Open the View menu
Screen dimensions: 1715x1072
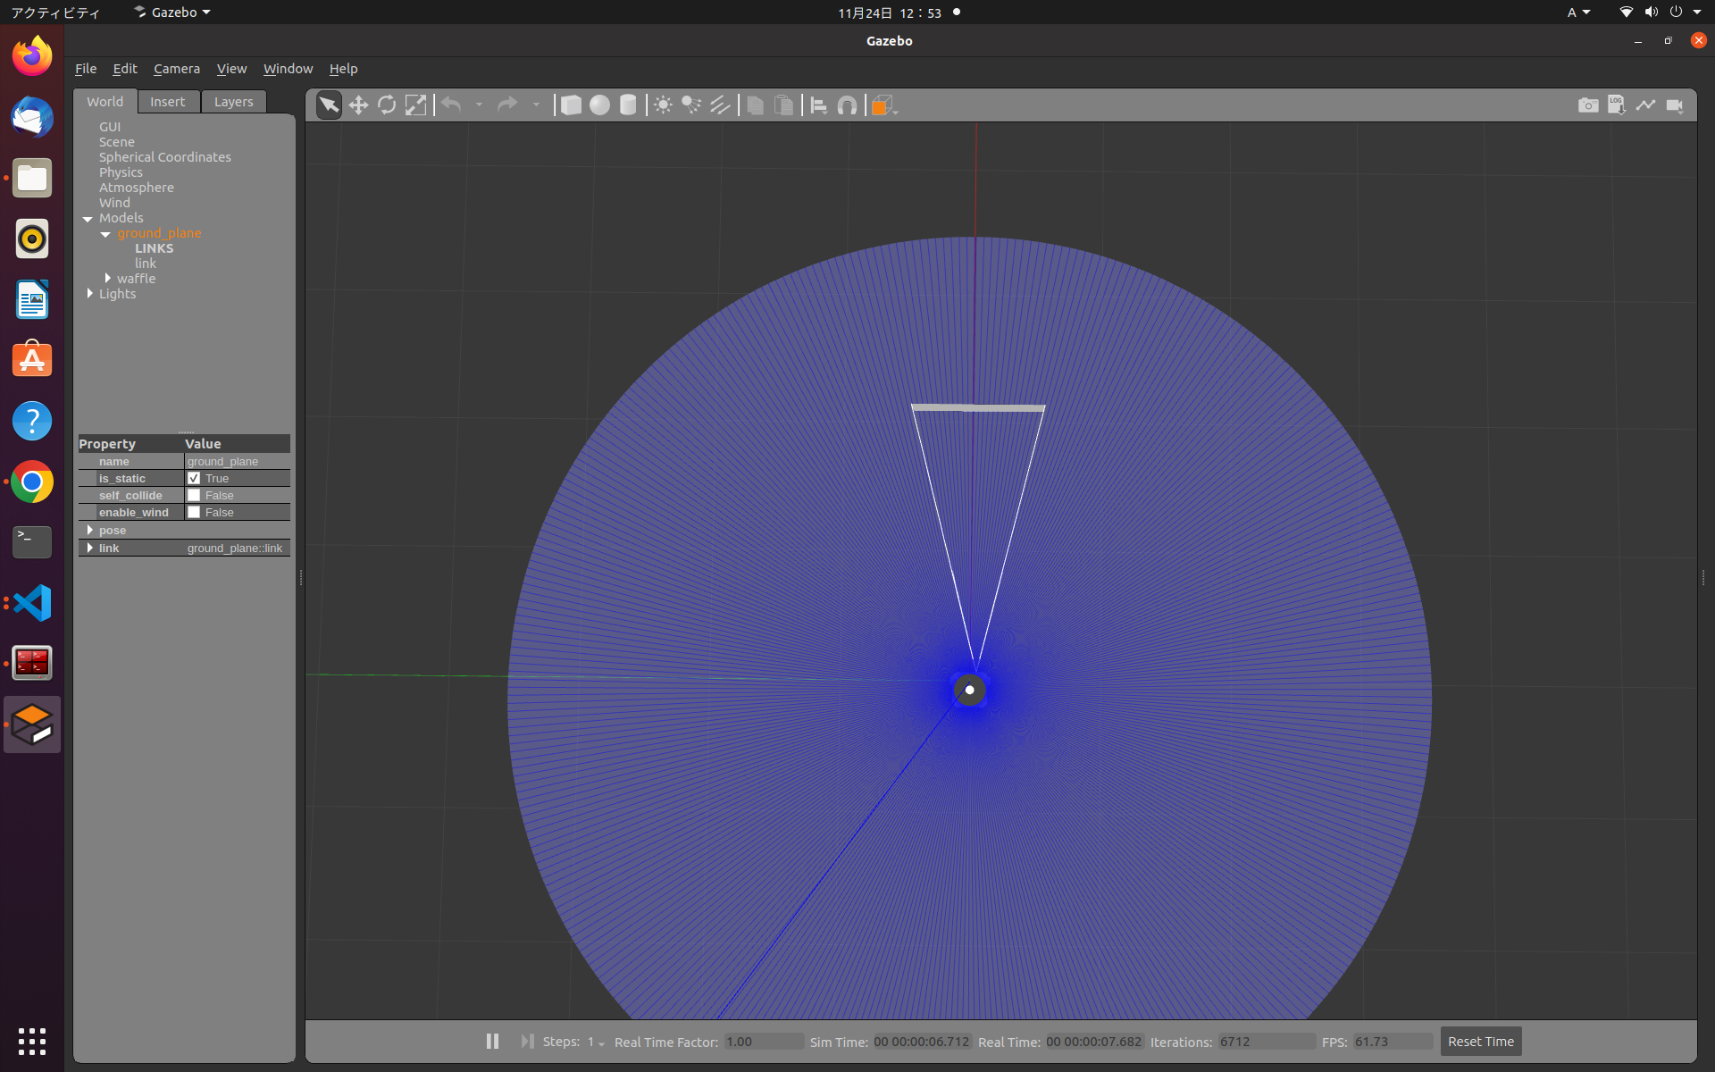(231, 69)
